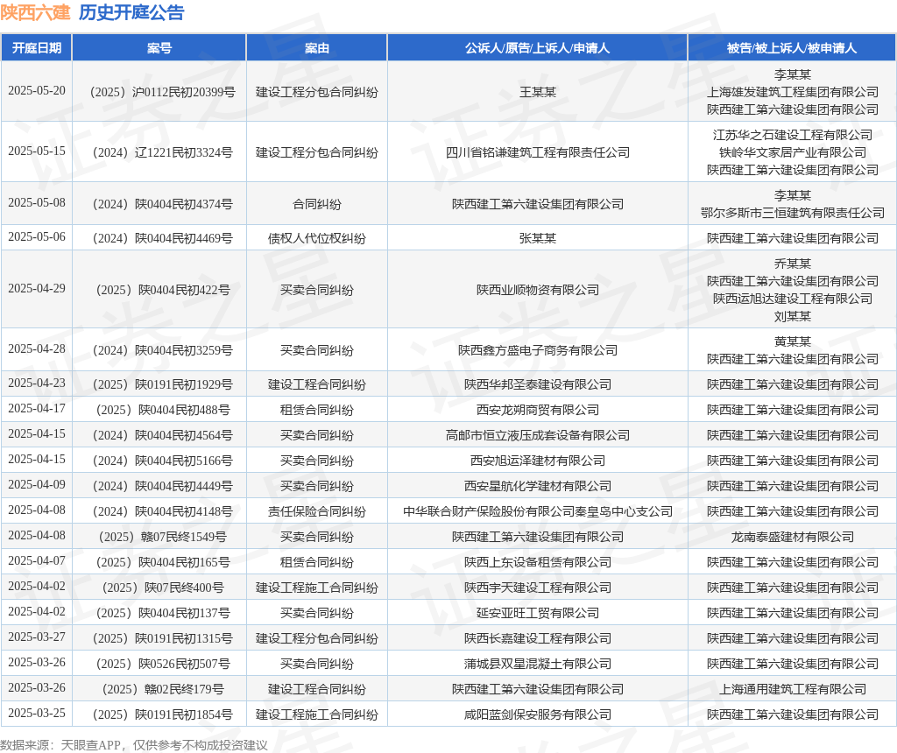Click date cell 2025-05-15
The image size is (897, 753).
click(37, 151)
